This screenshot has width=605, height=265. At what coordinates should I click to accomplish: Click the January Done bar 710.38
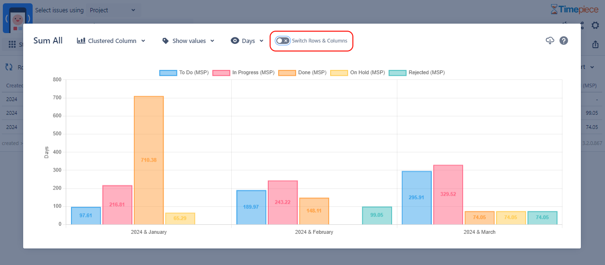149,161
